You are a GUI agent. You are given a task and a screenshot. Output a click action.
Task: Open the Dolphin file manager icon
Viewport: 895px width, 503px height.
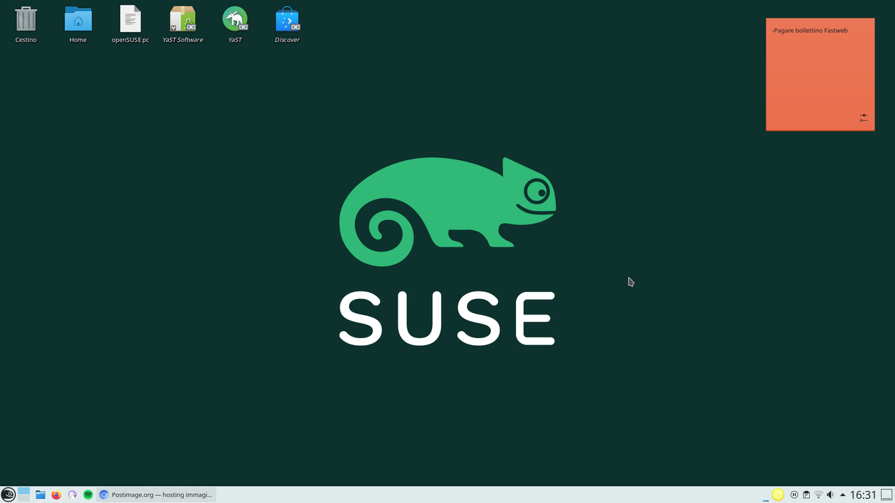(x=40, y=495)
